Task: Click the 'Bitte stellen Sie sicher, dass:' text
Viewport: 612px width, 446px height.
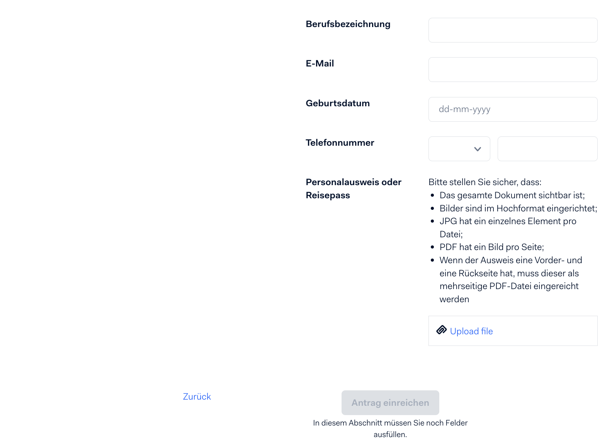Action: [x=485, y=182]
